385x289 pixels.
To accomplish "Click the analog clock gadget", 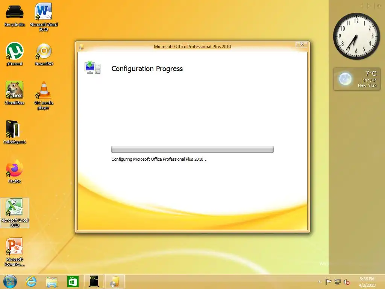I will point(356,37).
